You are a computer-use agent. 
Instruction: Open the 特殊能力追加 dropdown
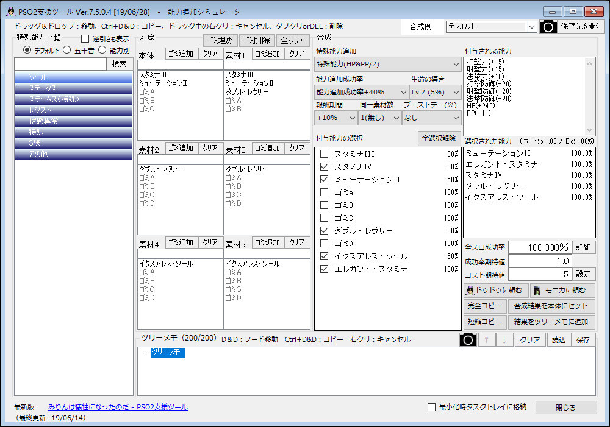388,64
